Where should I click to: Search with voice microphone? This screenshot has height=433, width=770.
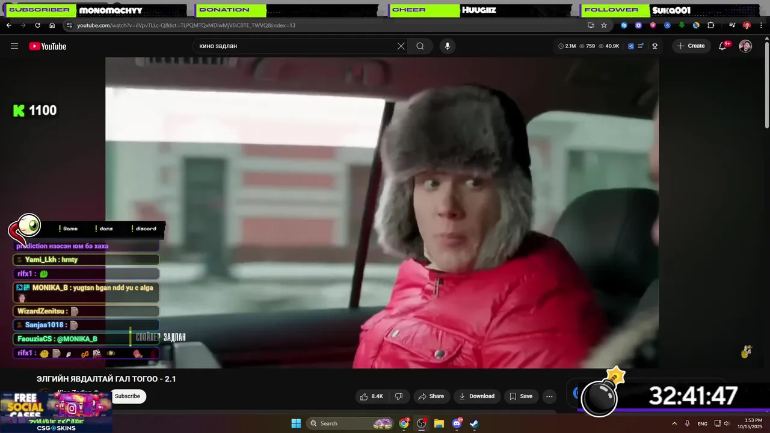click(x=447, y=46)
